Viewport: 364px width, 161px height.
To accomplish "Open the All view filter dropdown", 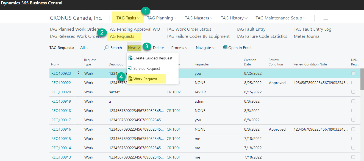I will click(85, 48).
